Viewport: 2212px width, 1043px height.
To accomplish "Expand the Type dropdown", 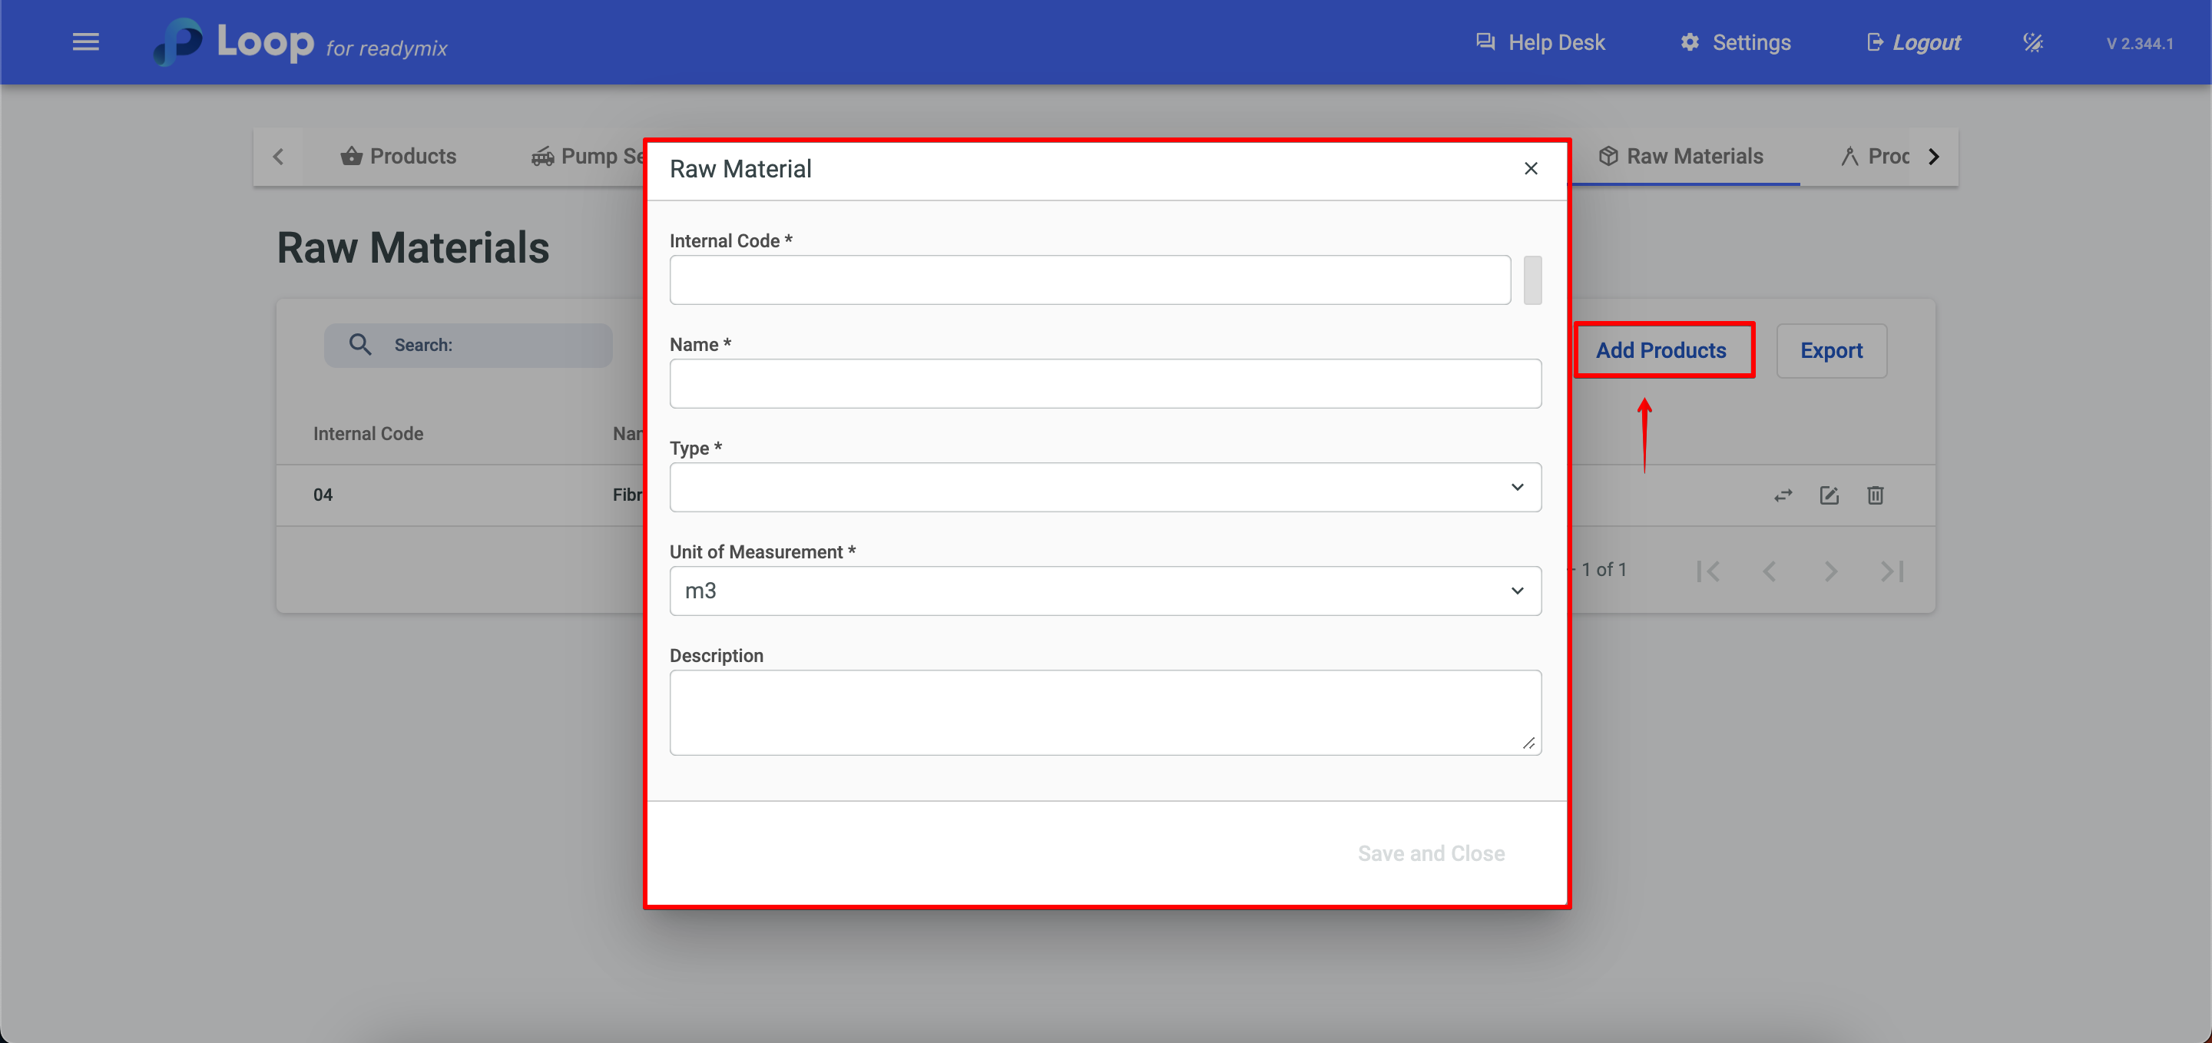I will [1104, 487].
